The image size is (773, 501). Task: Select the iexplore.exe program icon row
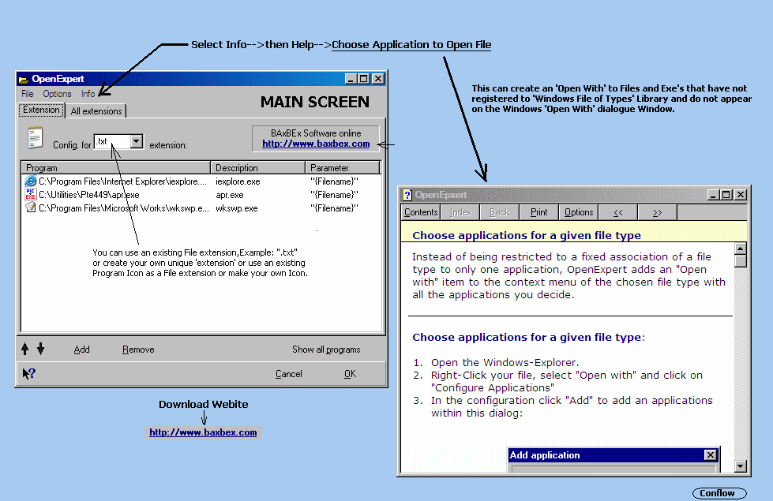point(31,181)
